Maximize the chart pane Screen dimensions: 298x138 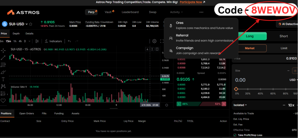pyautogui.click(x=157, y=49)
